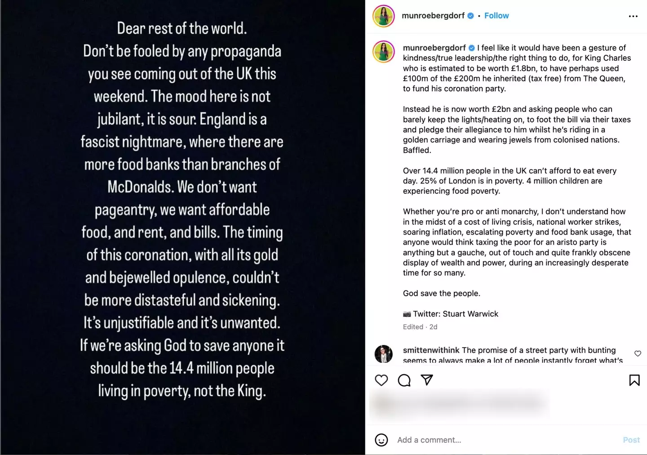
Task: Like the smittenwithink comment
Action: click(638, 353)
